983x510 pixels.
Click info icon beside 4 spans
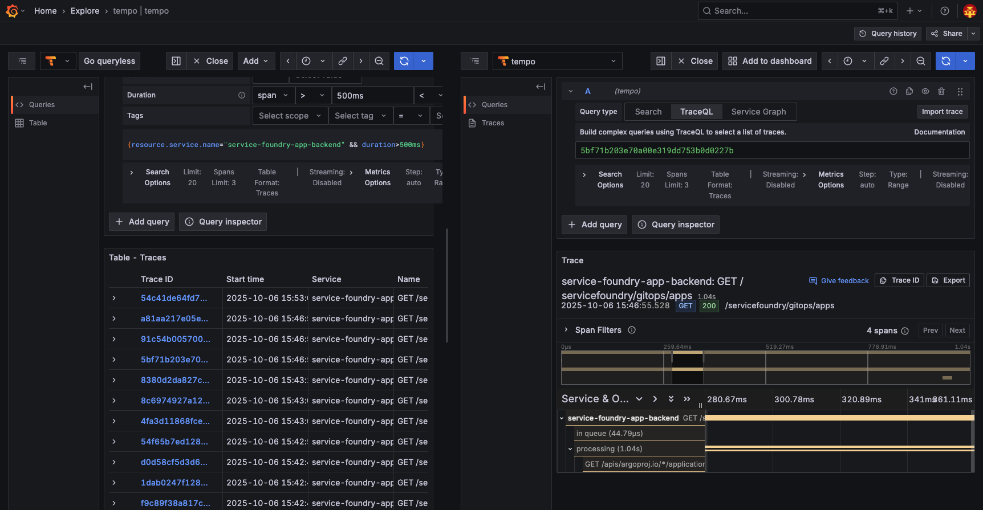click(x=905, y=331)
